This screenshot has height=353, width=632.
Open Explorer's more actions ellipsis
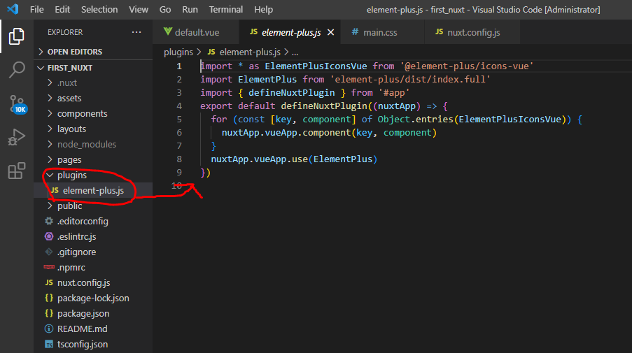pos(136,32)
